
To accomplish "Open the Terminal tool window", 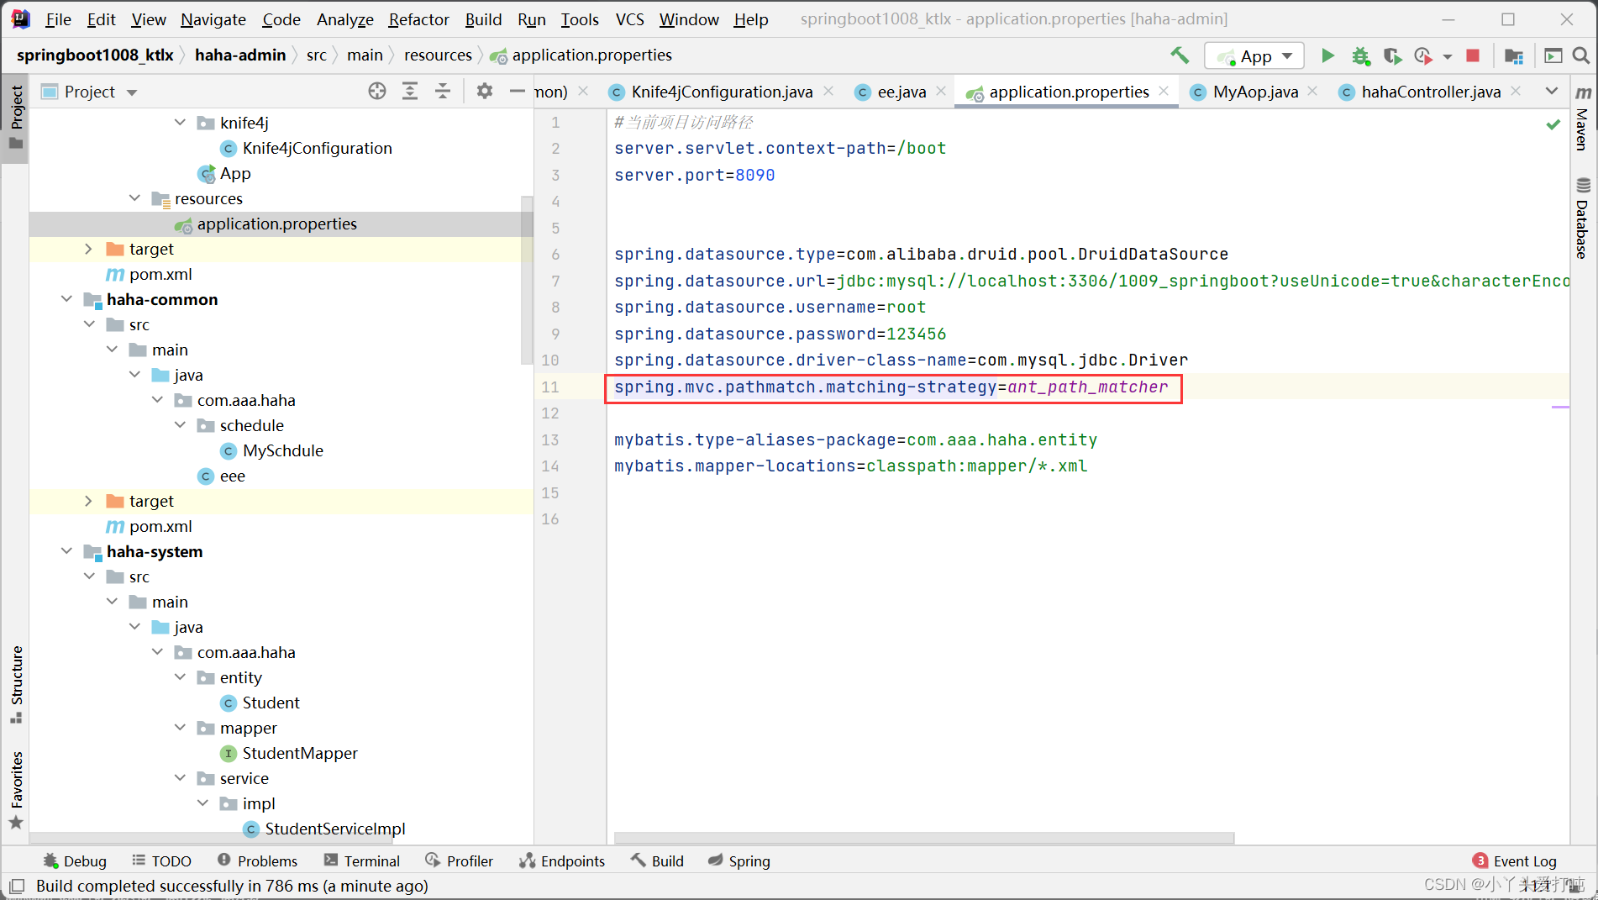I will (x=362, y=861).
